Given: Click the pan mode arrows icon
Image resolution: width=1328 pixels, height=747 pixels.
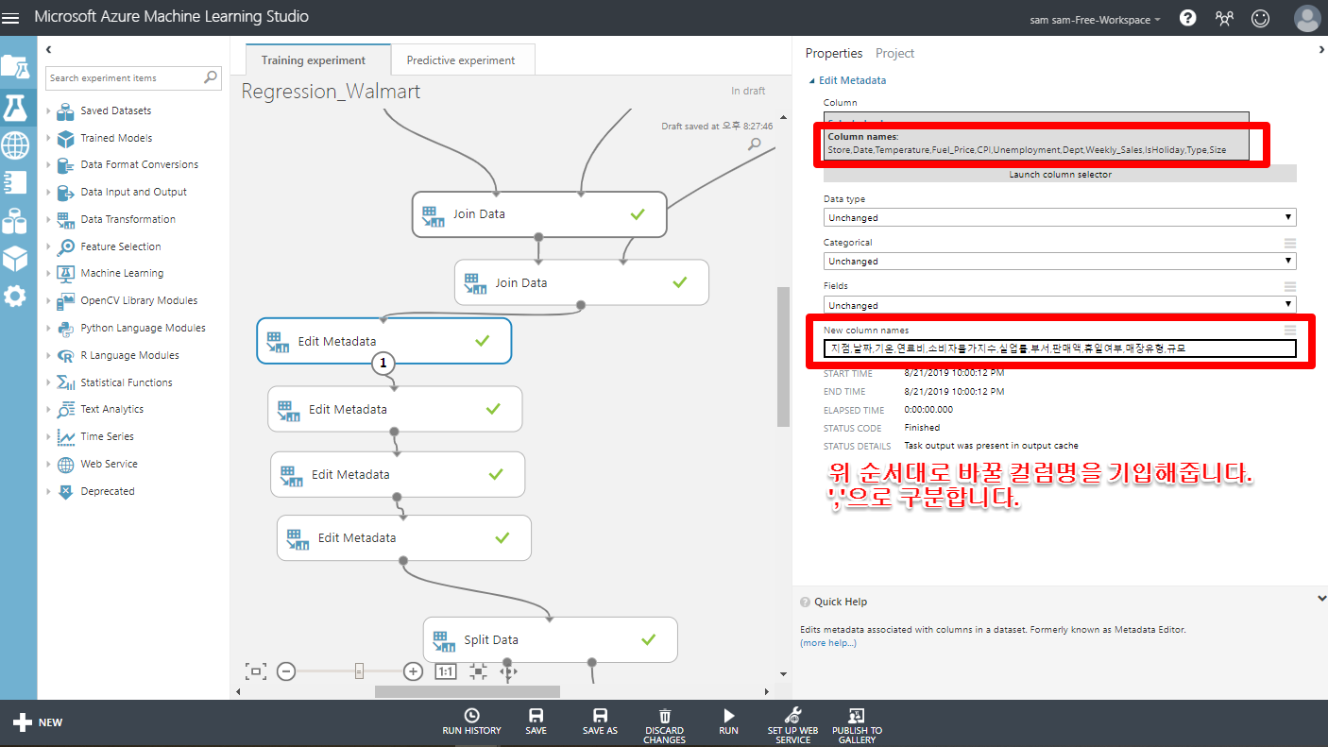Looking at the screenshot, I should point(509,672).
